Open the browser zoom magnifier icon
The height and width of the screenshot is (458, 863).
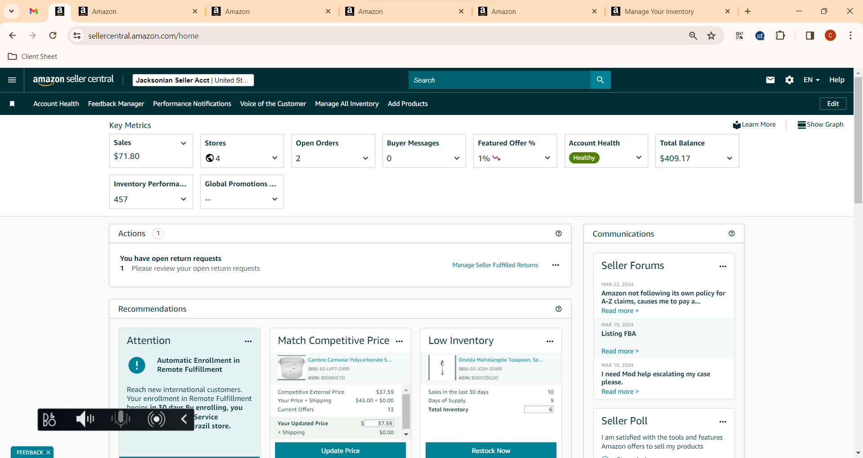tap(693, 36)
